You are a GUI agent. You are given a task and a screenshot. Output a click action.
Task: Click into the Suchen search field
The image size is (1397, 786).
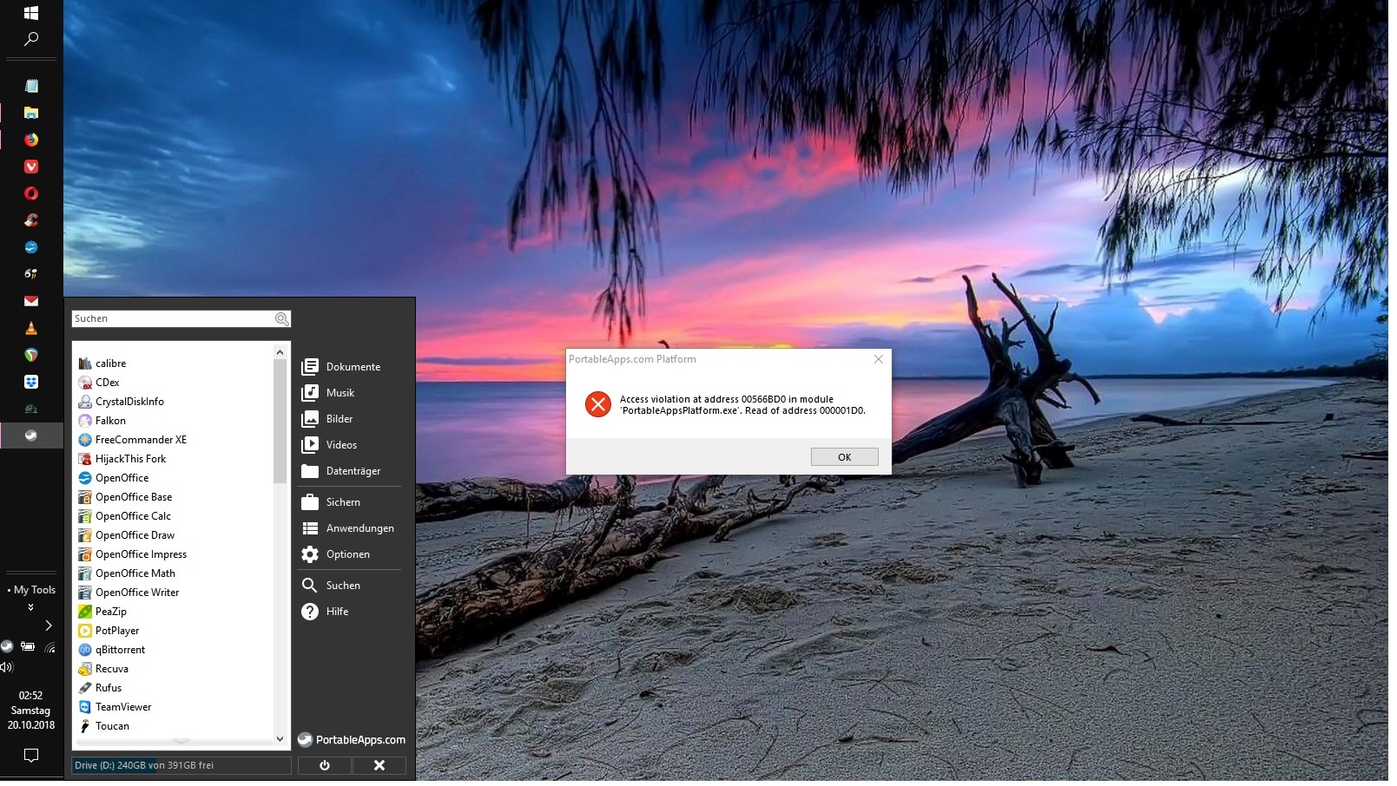coord(172,319)
